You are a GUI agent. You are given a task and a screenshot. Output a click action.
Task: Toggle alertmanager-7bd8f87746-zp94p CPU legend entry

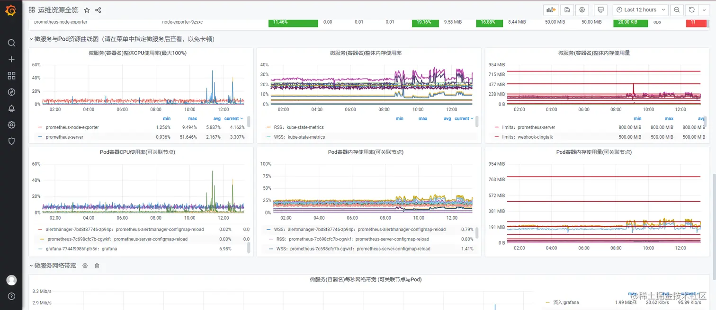(x=125, y=230)
